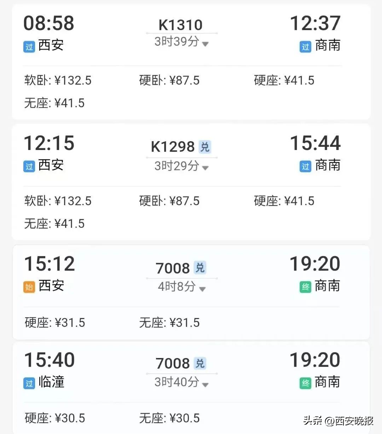Choose K1310 硬座 ¥41.5 fare
This screenshot has width=382, height=434.
coord(284,80)
